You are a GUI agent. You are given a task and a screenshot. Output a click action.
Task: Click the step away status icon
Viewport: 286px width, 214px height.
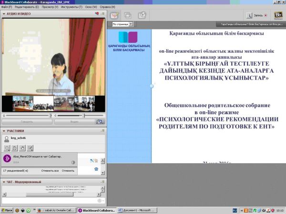click(x=15, y=148)
